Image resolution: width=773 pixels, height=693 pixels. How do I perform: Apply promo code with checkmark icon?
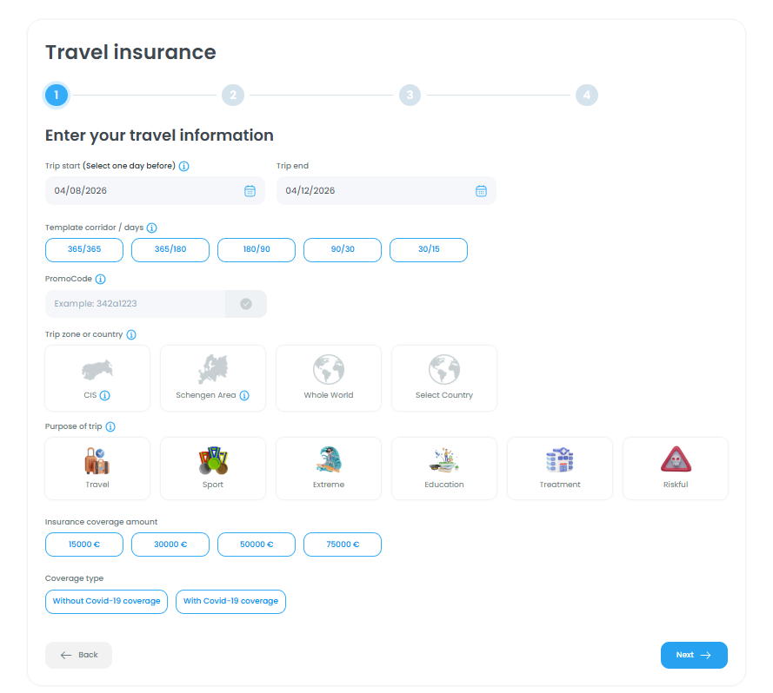(x=246, y=304)
